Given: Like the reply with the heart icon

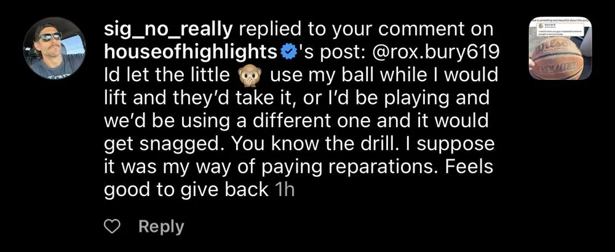Looking at the screenshot, I should point(113,227).
